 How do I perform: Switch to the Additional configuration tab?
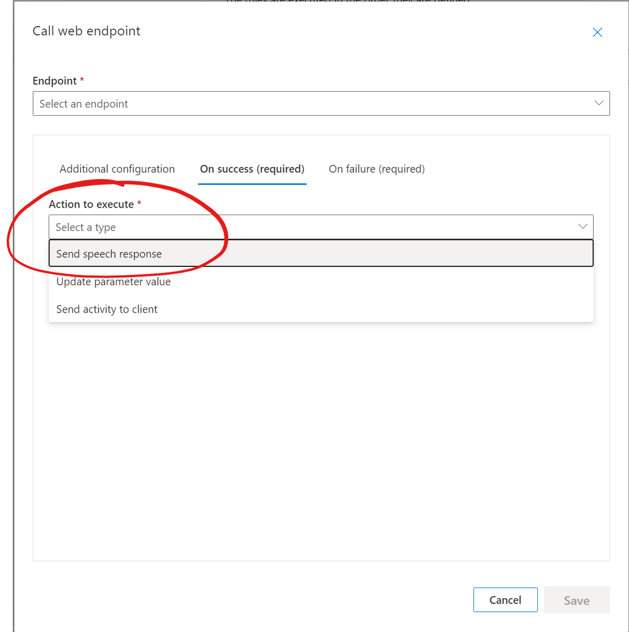pyautogui.click(x=117, y=169)
